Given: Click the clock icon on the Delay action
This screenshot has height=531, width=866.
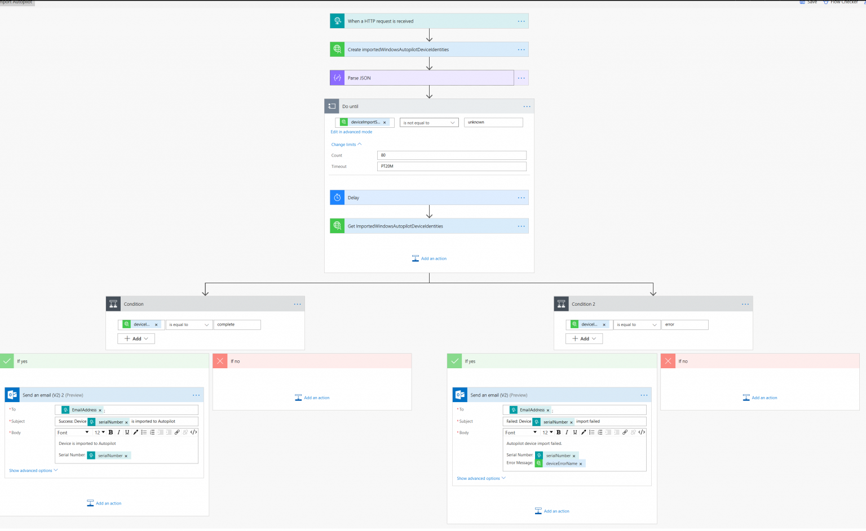Looking at the screenshot, I should 337,197.
